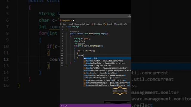Image resolution: width=191 pixels, height=107 pixels.
Task: Choose the ConcurrentHashMap suggestion
Action: pos(107,80)
